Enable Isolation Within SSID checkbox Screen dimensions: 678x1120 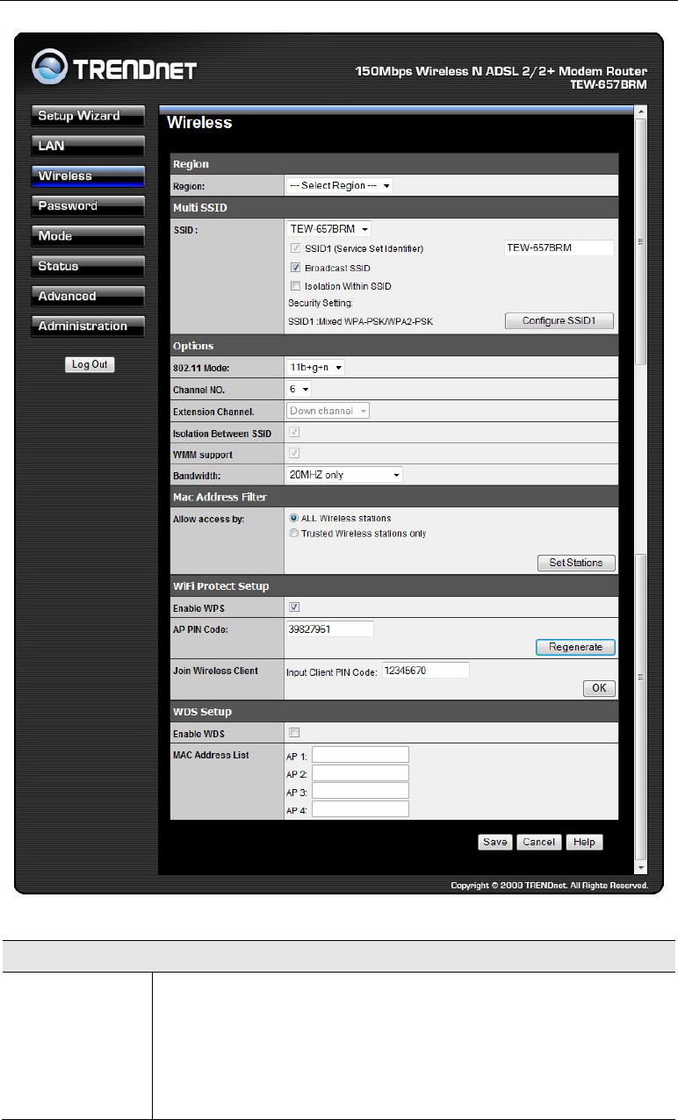(x=295, y=286)
